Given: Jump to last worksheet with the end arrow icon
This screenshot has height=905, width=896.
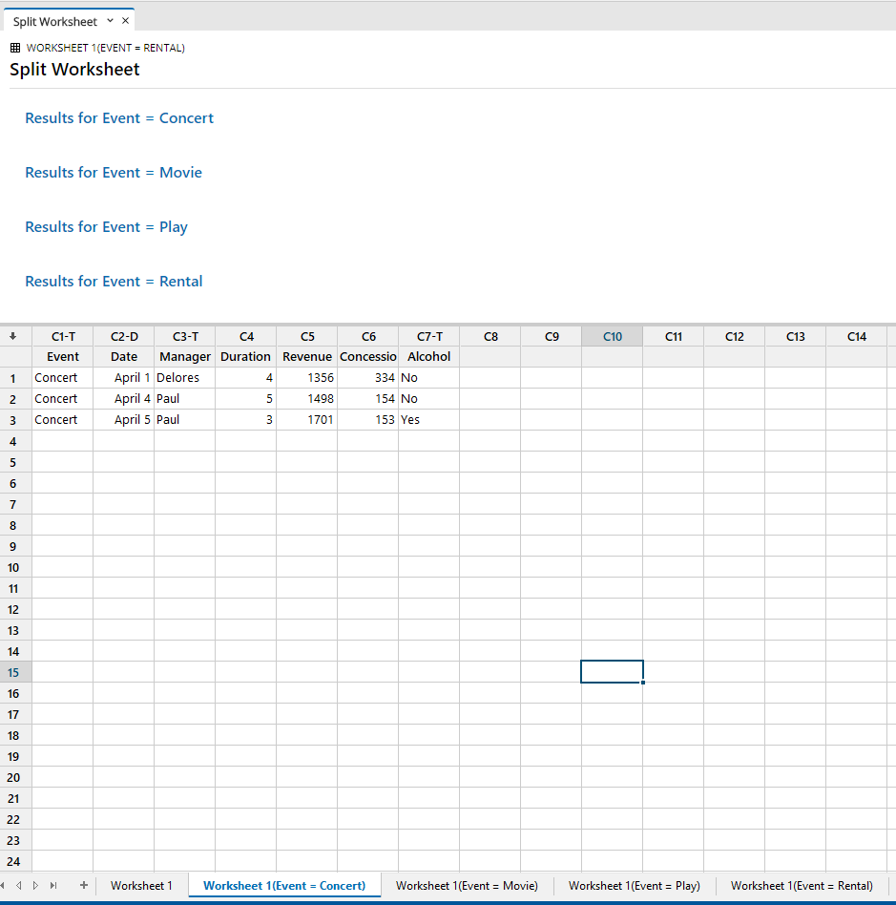Looking at the screenshot, I should (53, 886).
